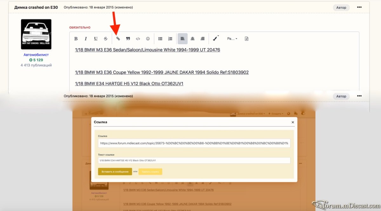Insert a numbered list
Screen dimensions: 381x211
click(170, 39)
